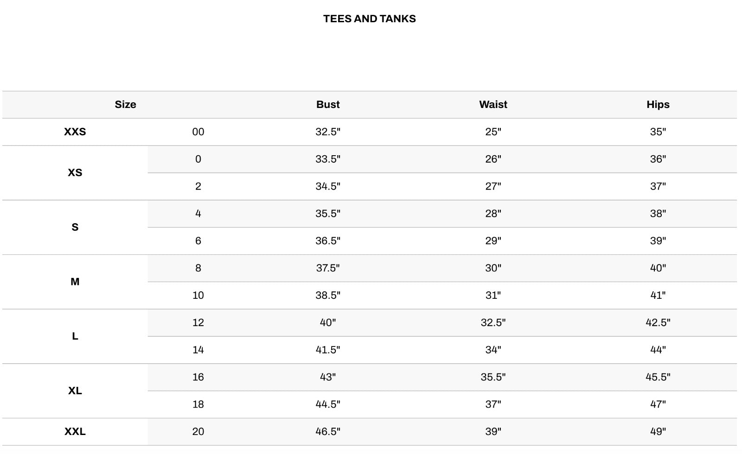
Task: Select numeric size 10 cell
Action: [198, 296]
